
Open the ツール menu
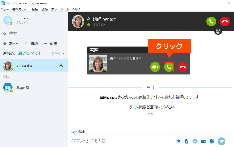point(65,9)
